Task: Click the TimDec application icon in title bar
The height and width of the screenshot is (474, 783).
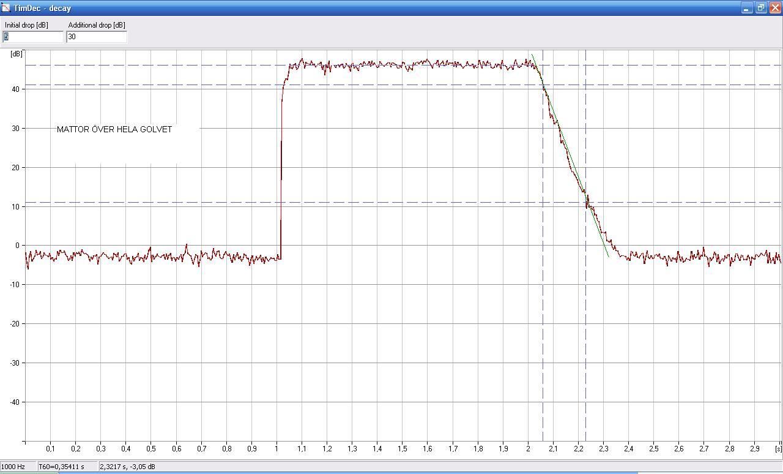Action: click(6, 8)
